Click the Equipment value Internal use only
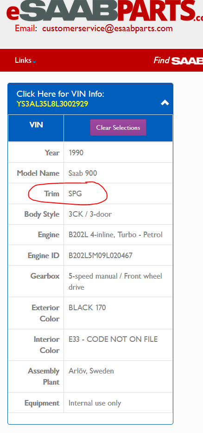This screenshot has width=203, height=433. click(x=95, y=403)
